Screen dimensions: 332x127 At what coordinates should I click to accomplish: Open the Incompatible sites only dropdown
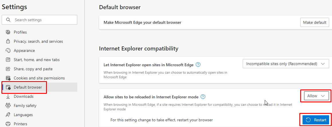point(286,64)
